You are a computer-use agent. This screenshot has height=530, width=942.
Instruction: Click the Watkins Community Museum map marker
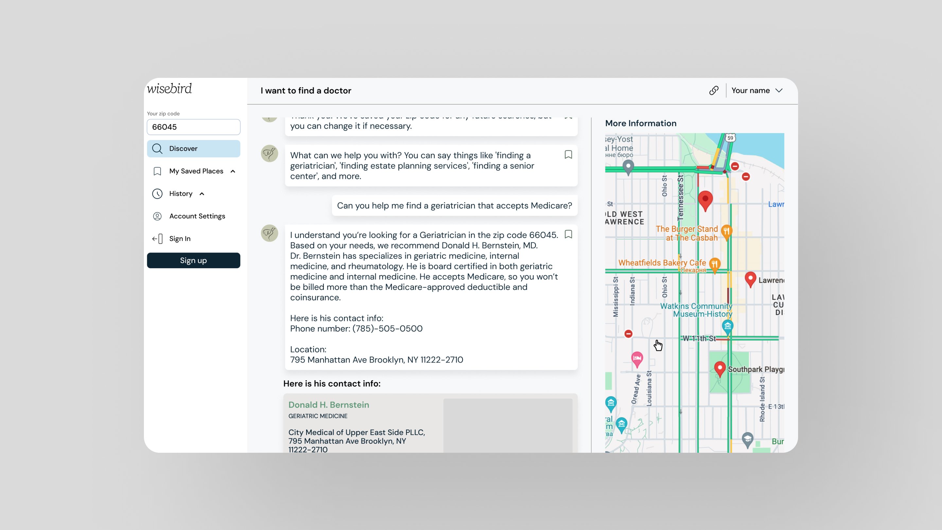pos(727,326)
